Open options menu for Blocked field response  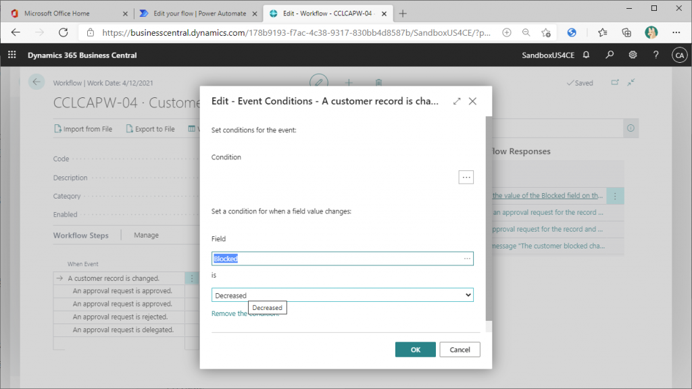click(615, 196)
